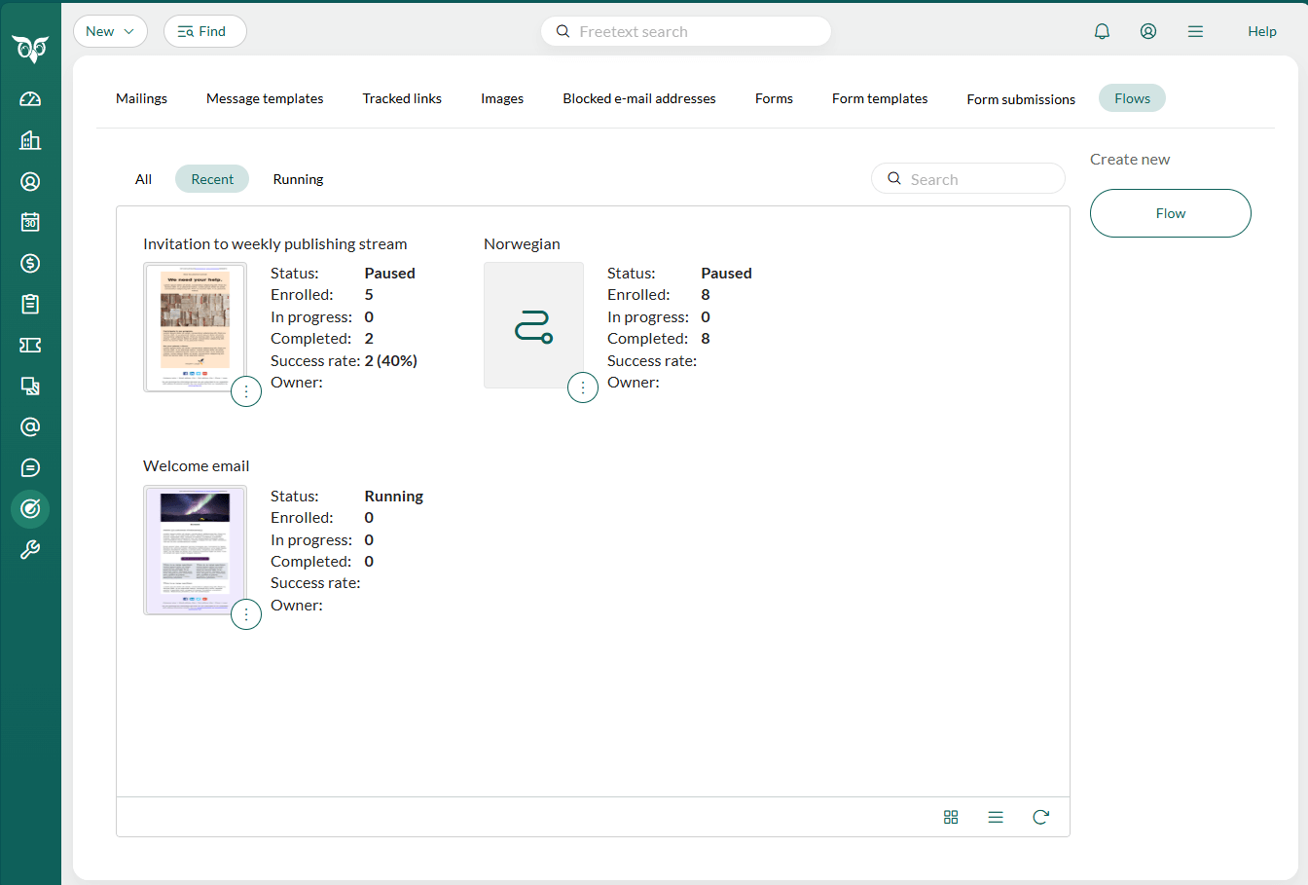The height and width of the screenshot is (885, 1308).
Task: Click the Freetext search field
Action: click(x=686, y=31)
